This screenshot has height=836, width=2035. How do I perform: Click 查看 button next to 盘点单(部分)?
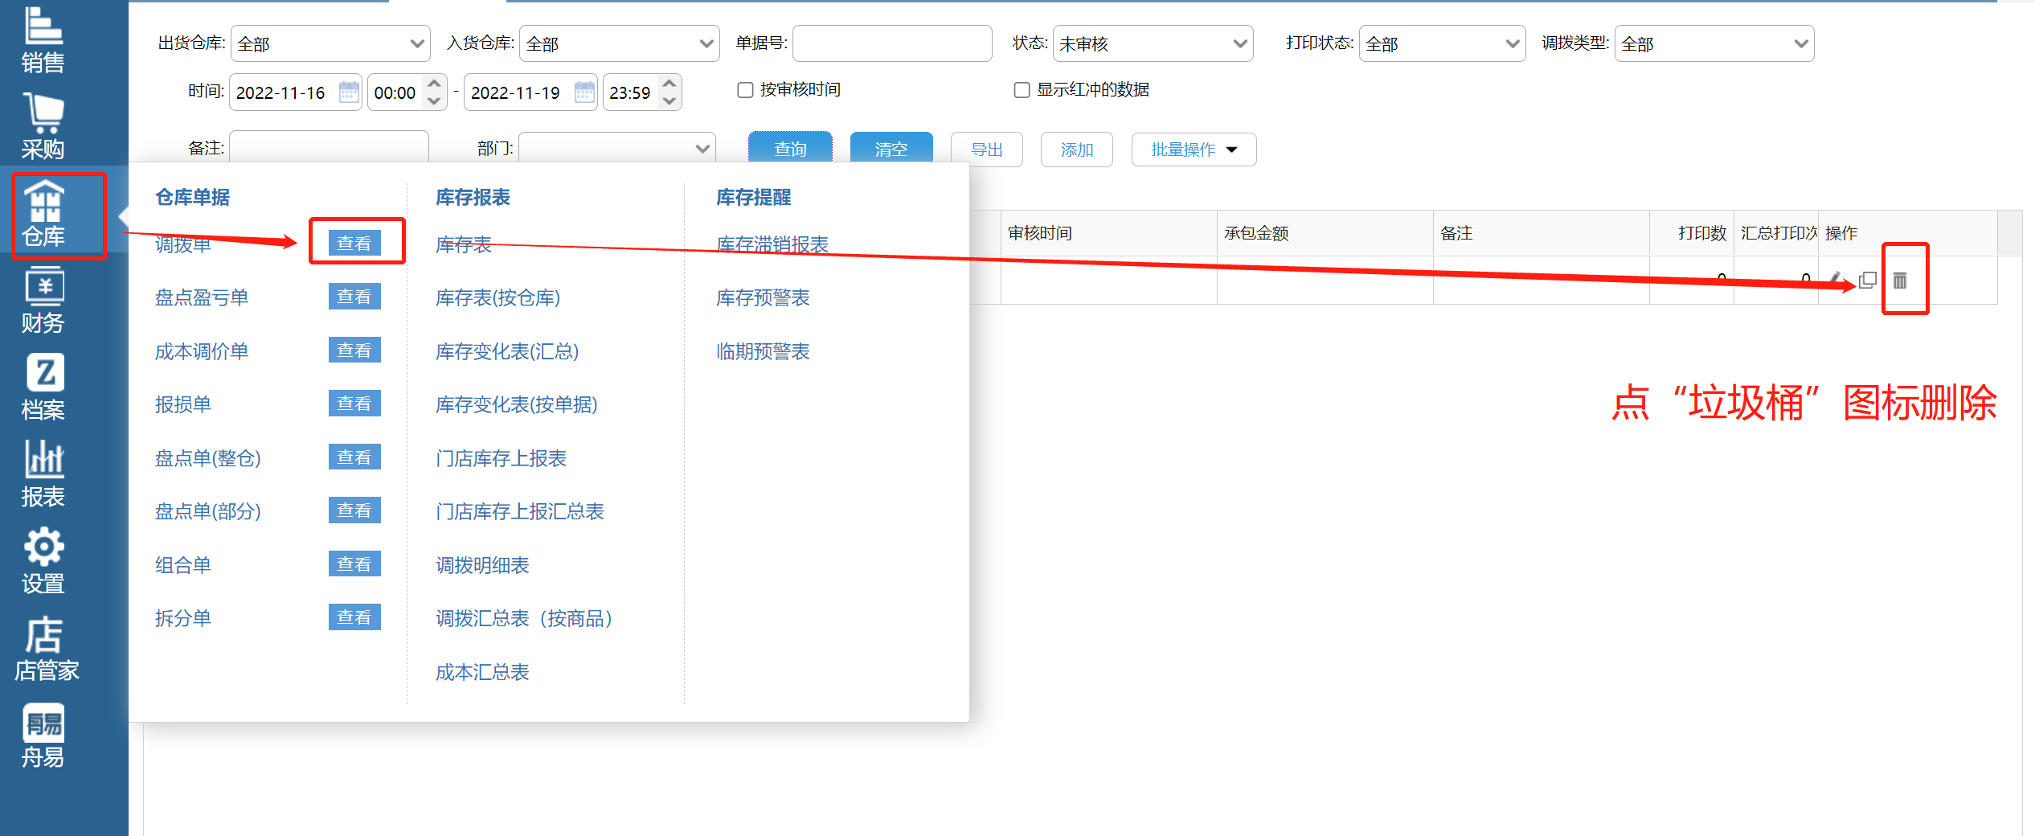pyautogui.click(x=354, y=510)
